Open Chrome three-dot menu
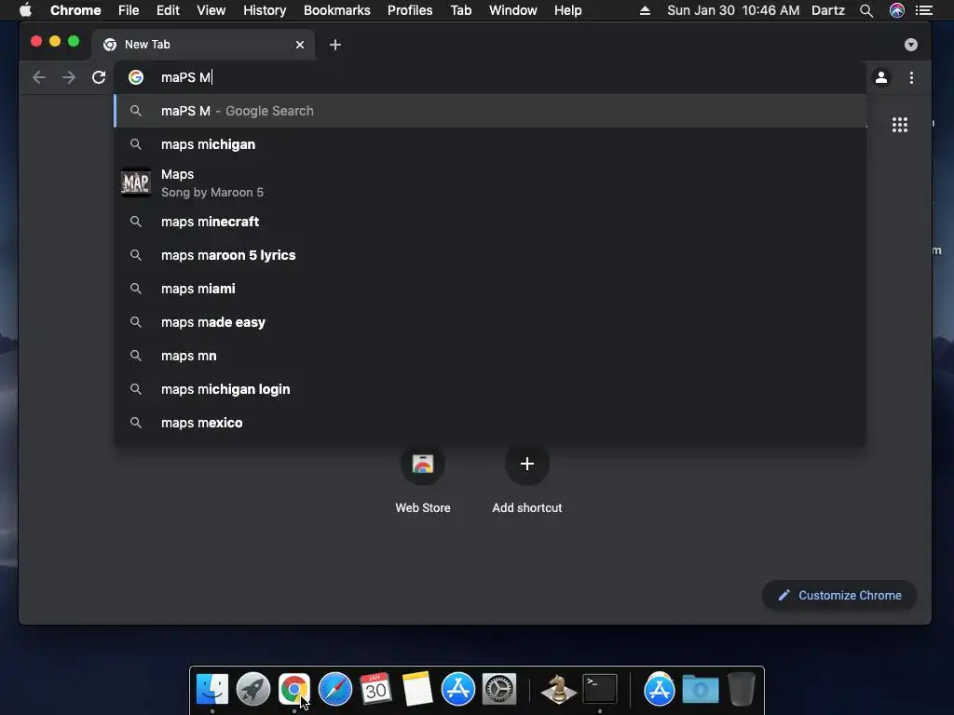 (x=911, y=77)
